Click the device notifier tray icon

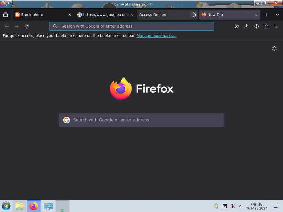(216, 206)
